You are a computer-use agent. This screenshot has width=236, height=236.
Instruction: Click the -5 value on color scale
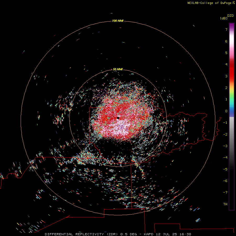click(x=225, y=169)
